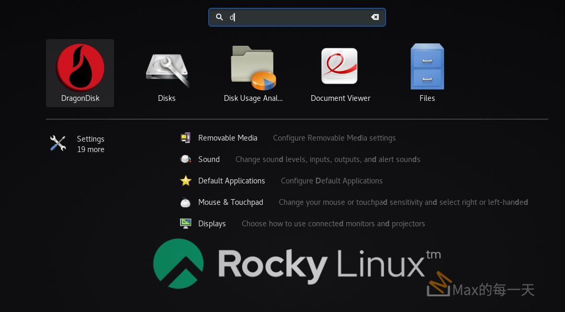Select the highlighted DragonDisk result tile
565x312 pixels.
tap(80, 73)
